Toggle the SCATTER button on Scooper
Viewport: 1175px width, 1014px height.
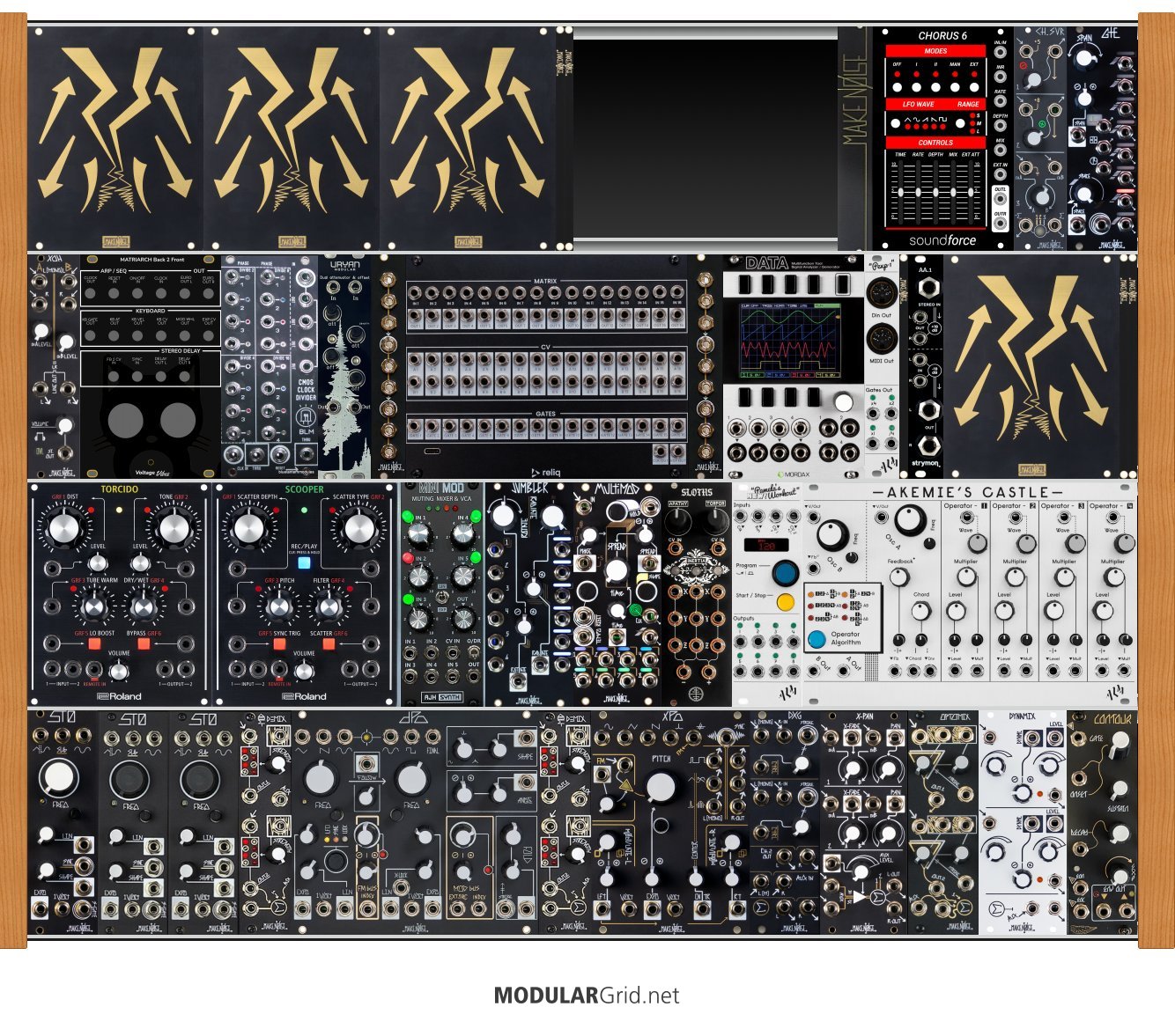(329, 644)
